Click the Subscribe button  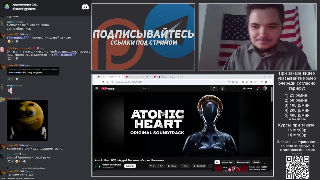pos(130,166)
